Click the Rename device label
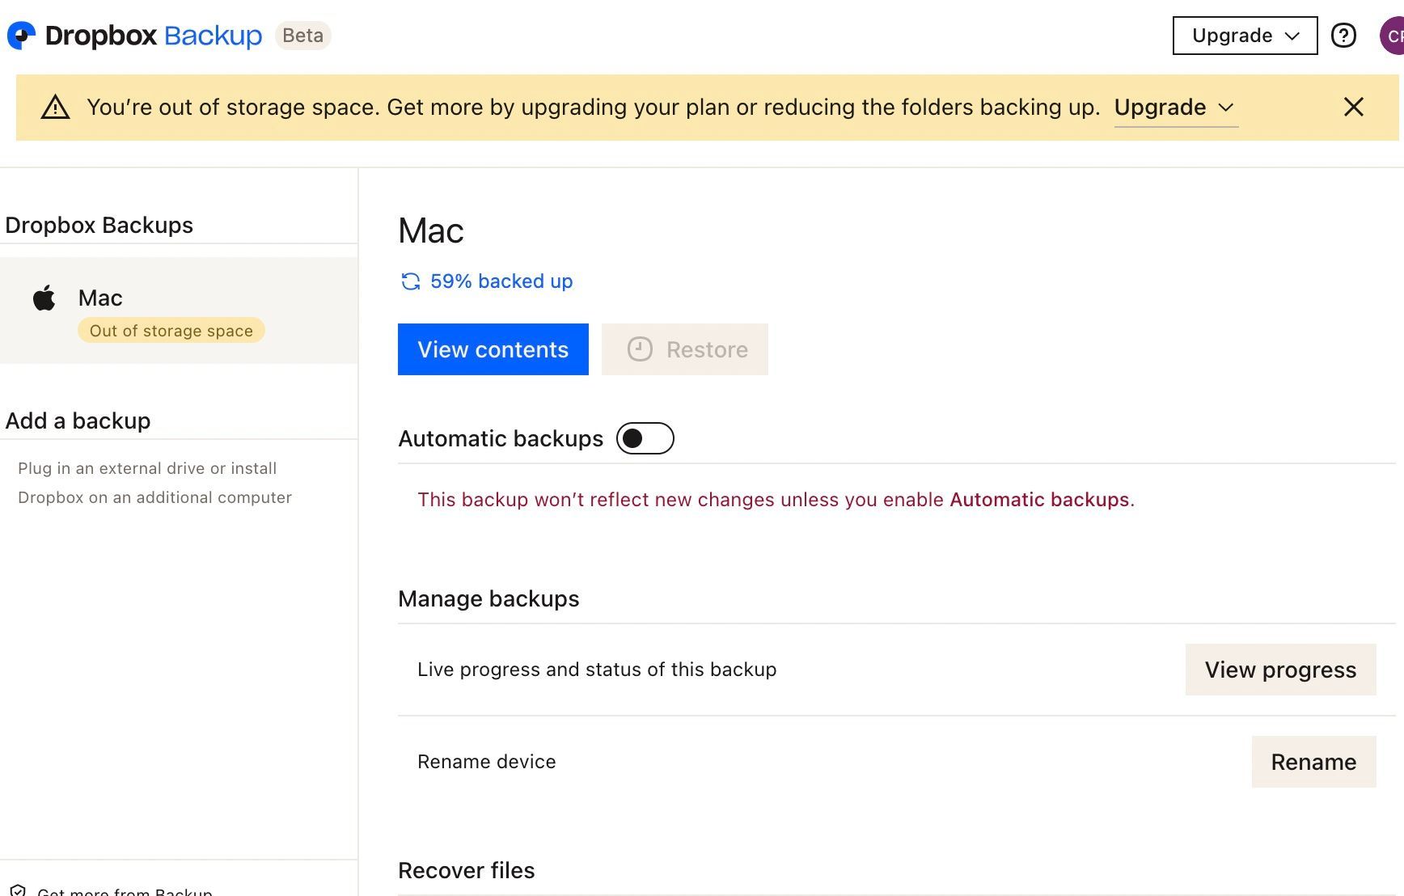1404x896 pixels. click(x=487, y=762)
